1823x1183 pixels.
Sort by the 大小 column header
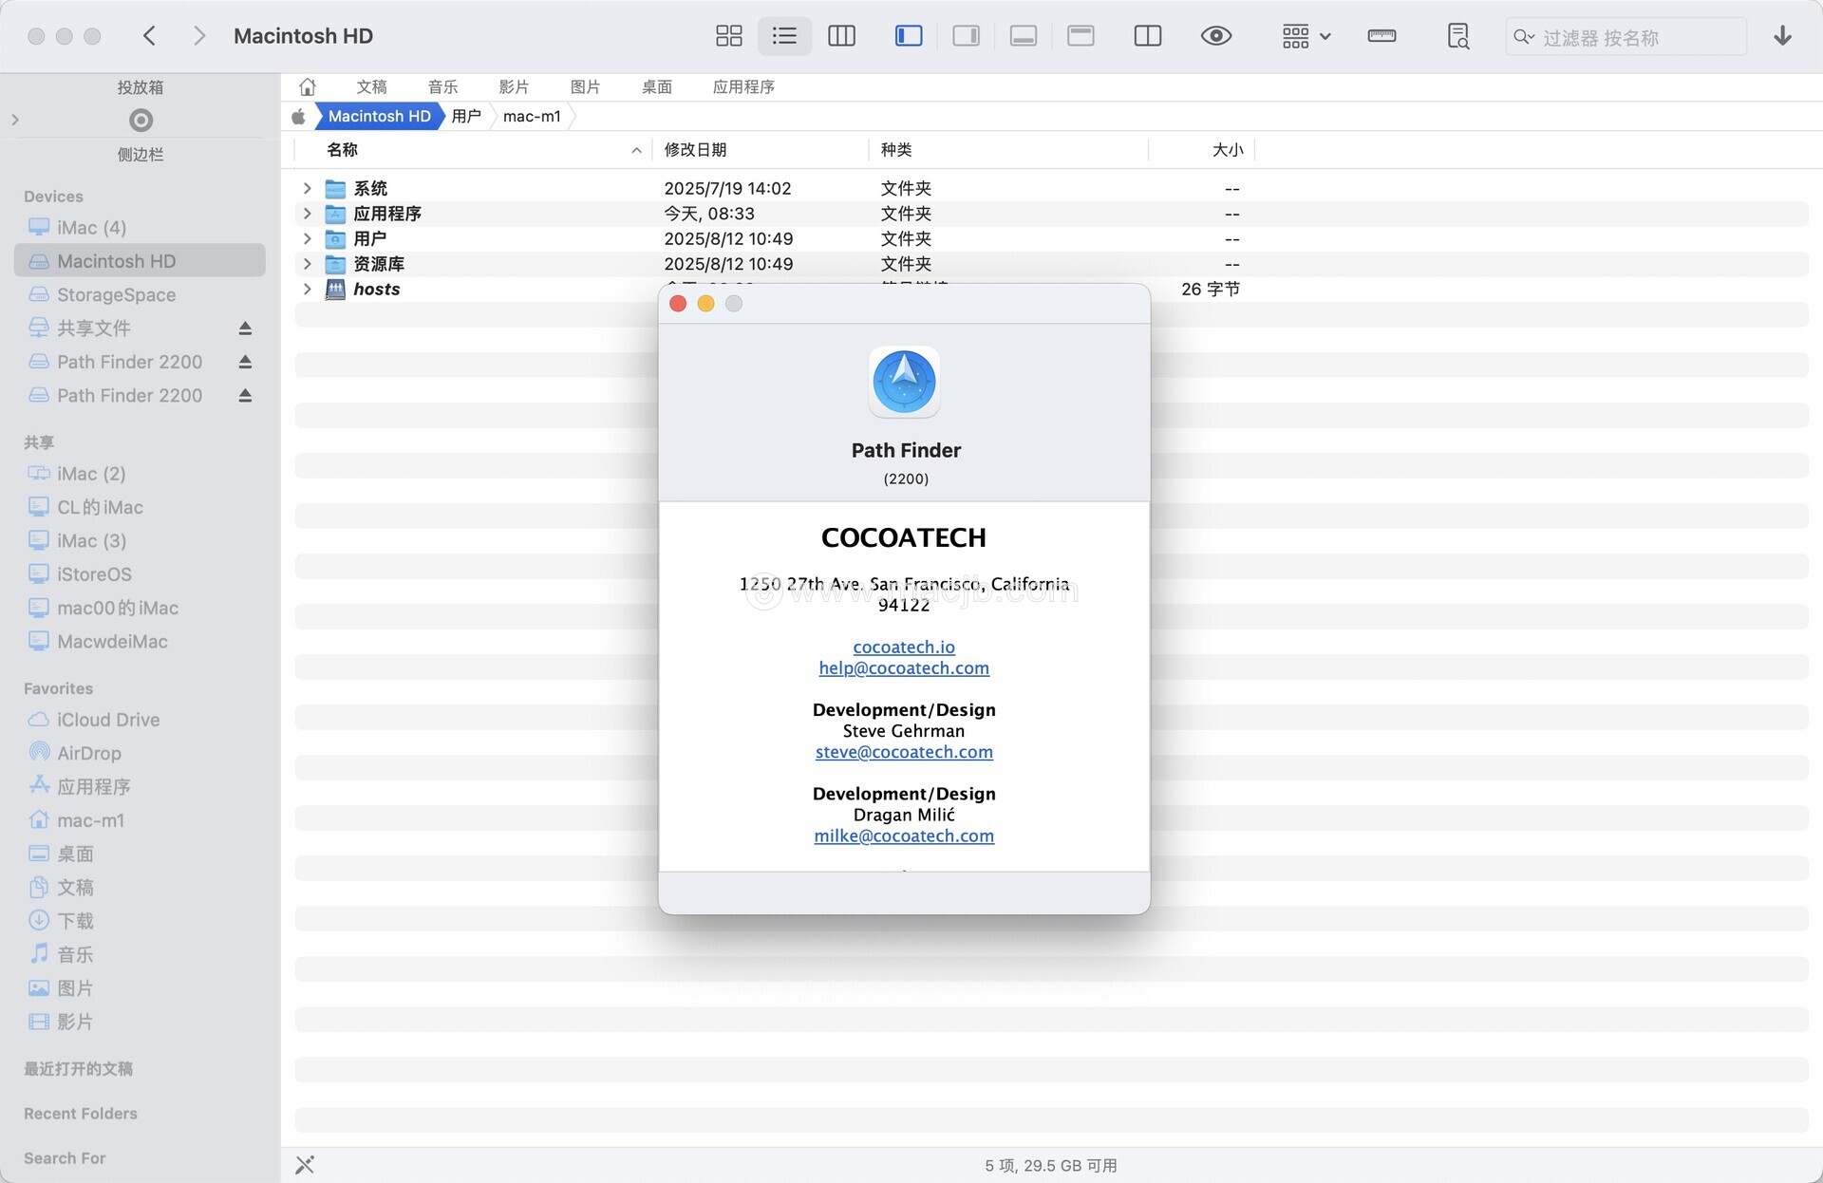click(x=1202, y=150)
